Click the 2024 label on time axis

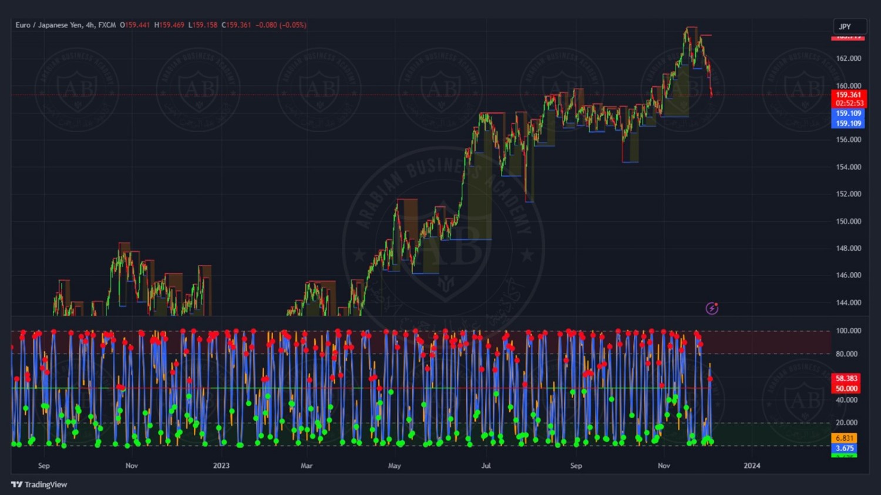click(x=752, y=466)
